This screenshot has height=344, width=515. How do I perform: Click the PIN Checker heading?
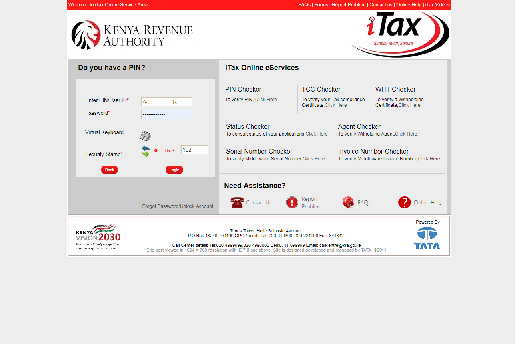(x=243, y=89)
